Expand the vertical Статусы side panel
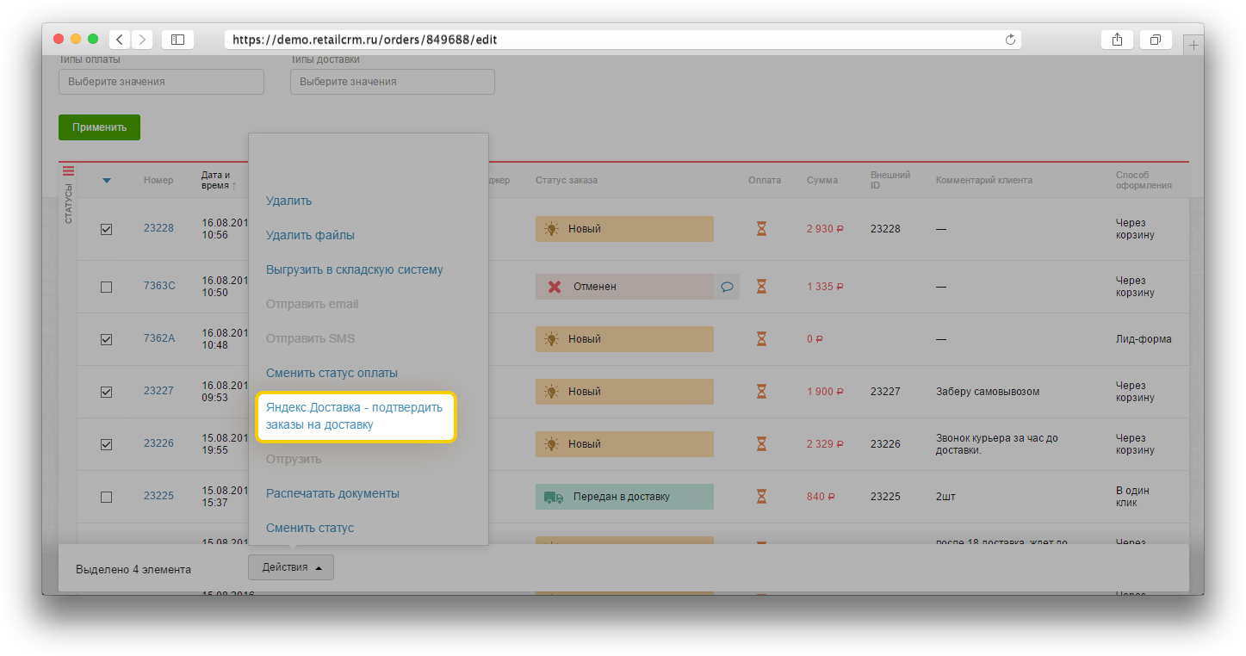This screenshot has width=1246, height=656. coord(69,204)
